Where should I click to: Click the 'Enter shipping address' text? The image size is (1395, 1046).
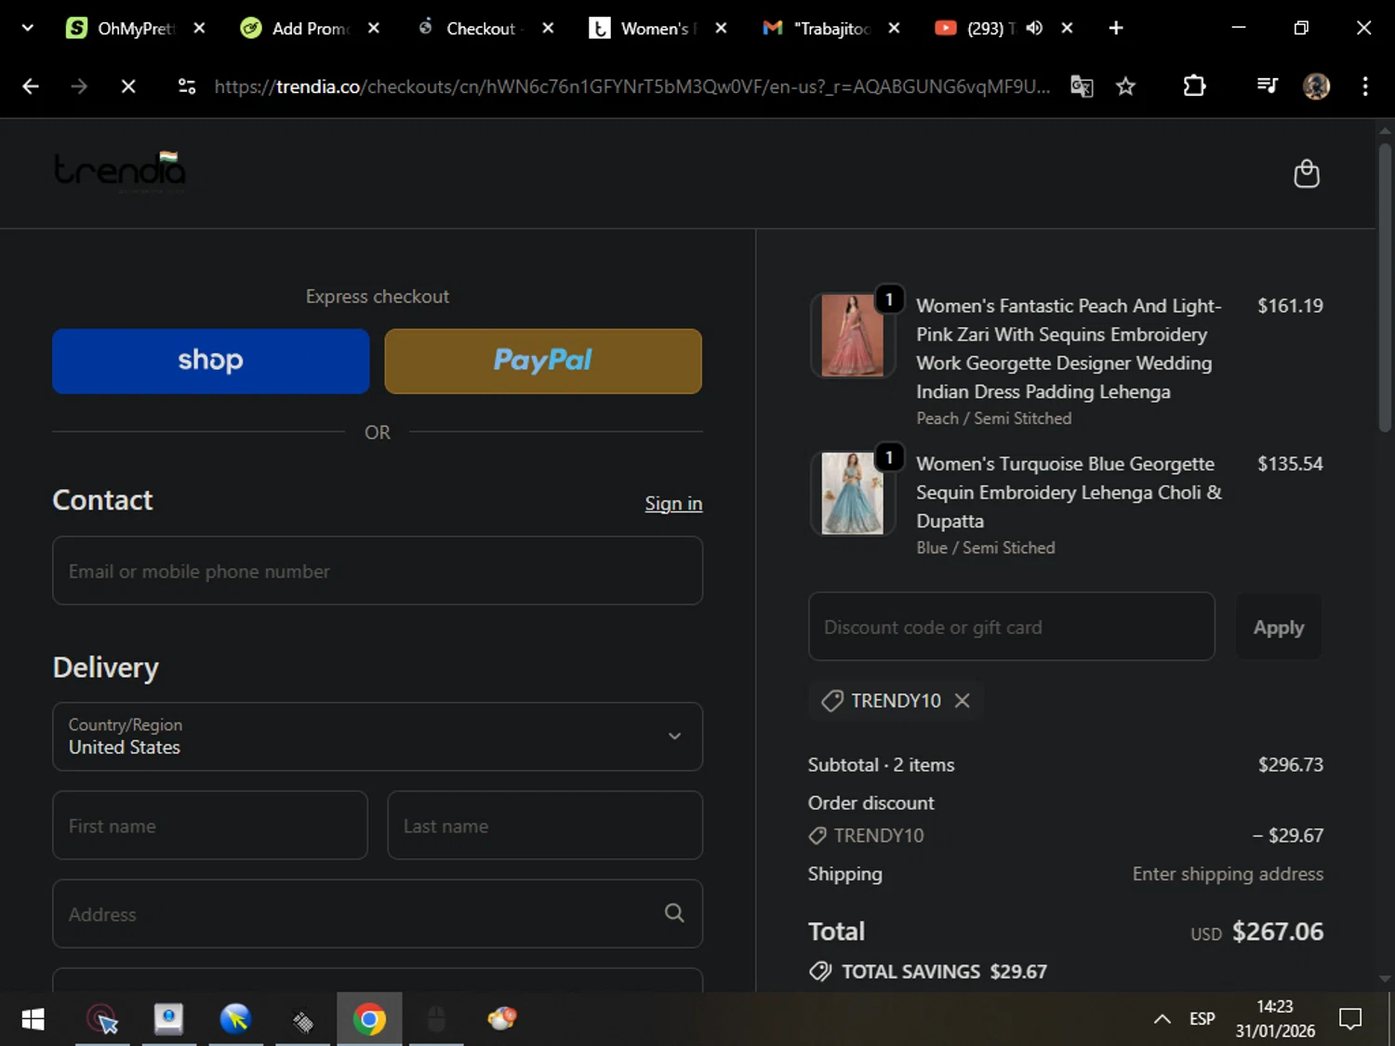pyautogui.click(x=1228, y=874)
